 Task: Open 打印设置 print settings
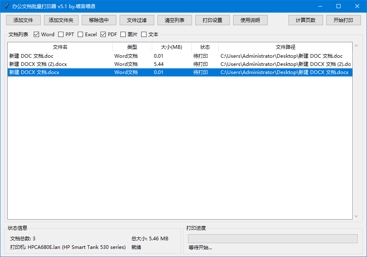[x=212, y=20]
